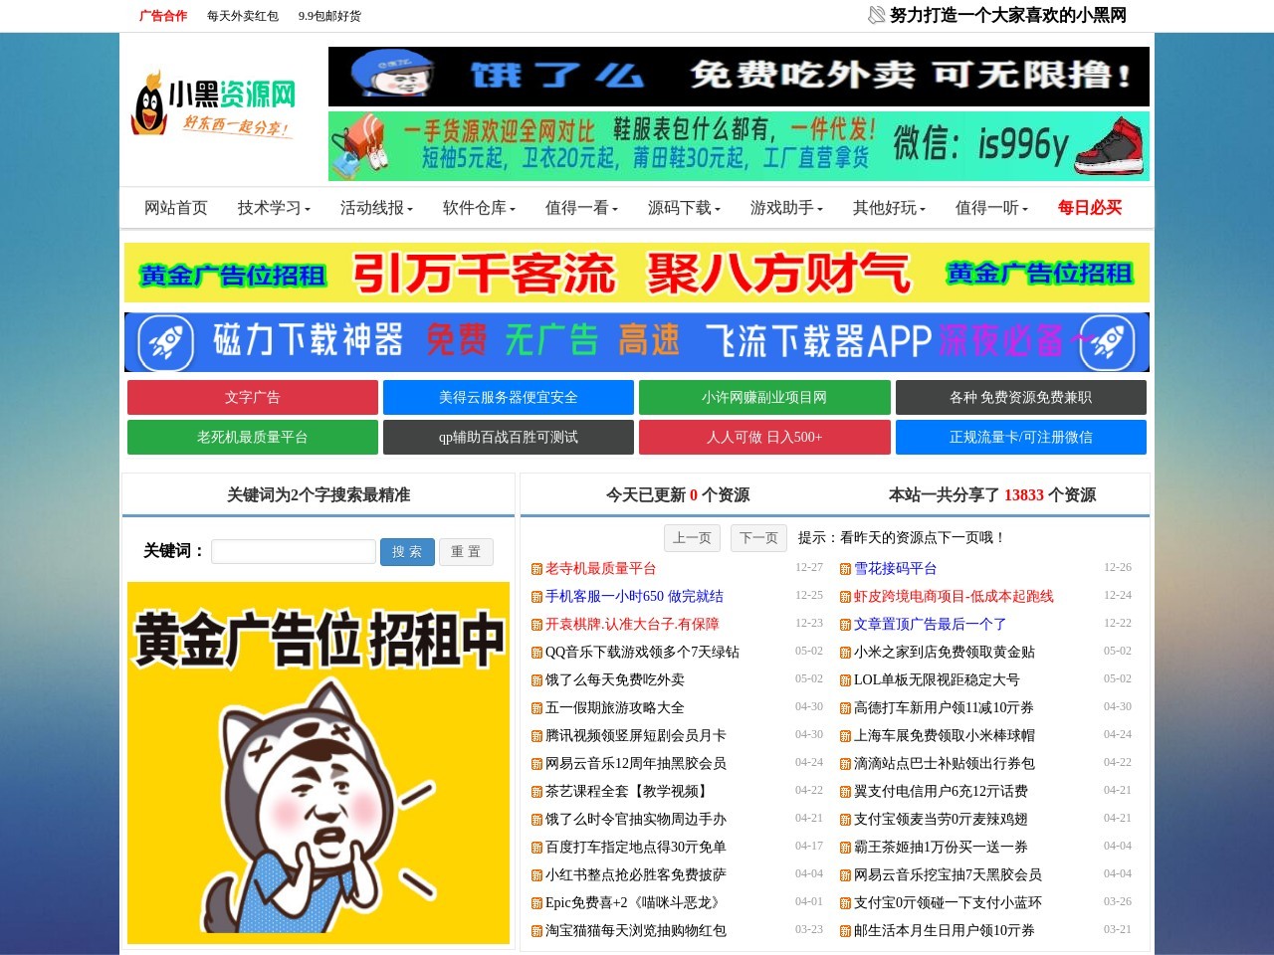Click the list icon before 霸王茶姬抽1万份

point(845,848)
